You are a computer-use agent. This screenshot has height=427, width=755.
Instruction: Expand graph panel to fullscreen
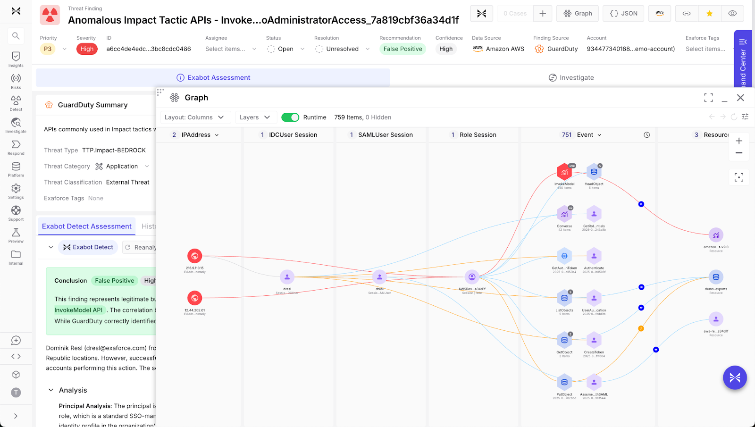(708, 98)
